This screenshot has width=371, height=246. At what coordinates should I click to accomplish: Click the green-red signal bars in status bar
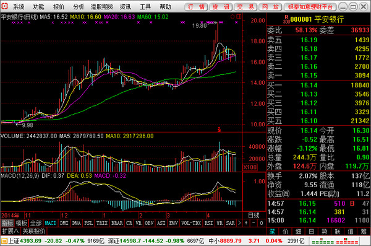[x=335, y=241]
